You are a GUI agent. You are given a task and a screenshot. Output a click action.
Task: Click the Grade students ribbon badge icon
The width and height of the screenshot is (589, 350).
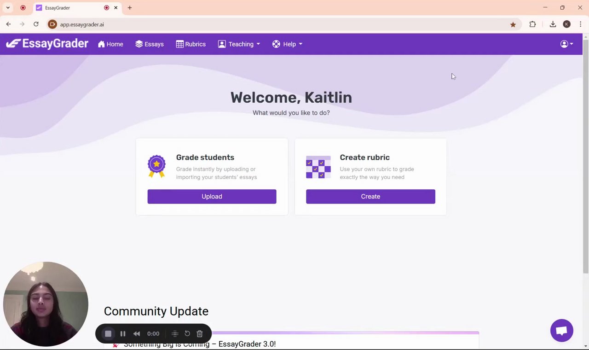click(x=156, y=166)
